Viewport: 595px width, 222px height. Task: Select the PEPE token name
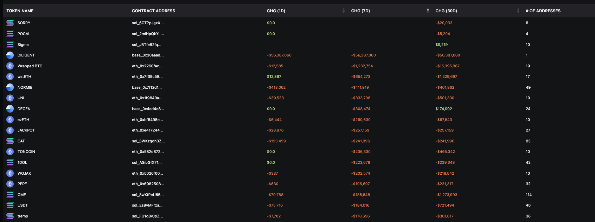coord(22,184)
